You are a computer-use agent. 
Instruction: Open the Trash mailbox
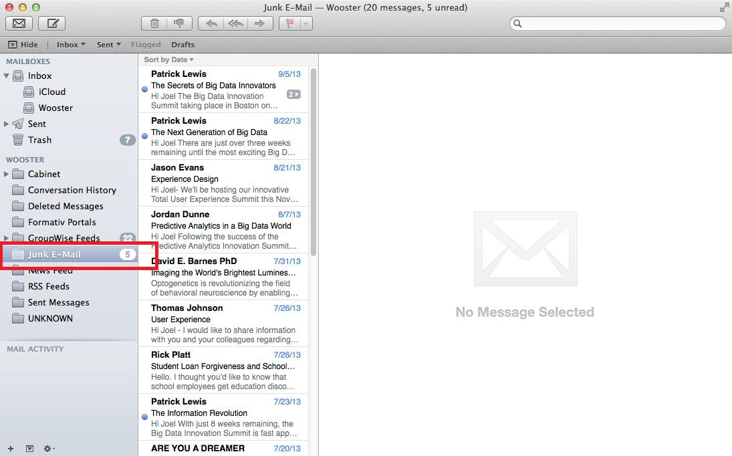click(69, 140)
